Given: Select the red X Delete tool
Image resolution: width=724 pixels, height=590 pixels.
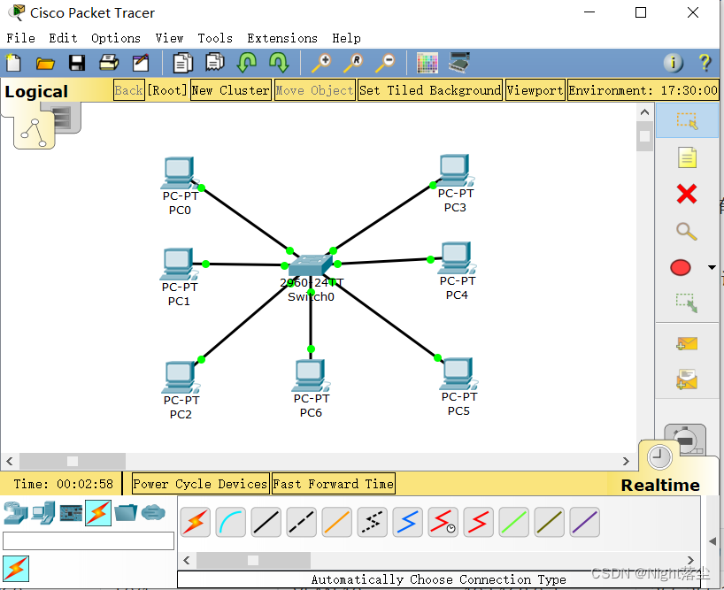Looking at the screenshot, I should point(687,194).
